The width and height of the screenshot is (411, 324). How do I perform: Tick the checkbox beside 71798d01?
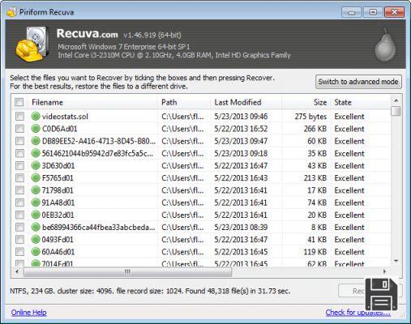19,190
